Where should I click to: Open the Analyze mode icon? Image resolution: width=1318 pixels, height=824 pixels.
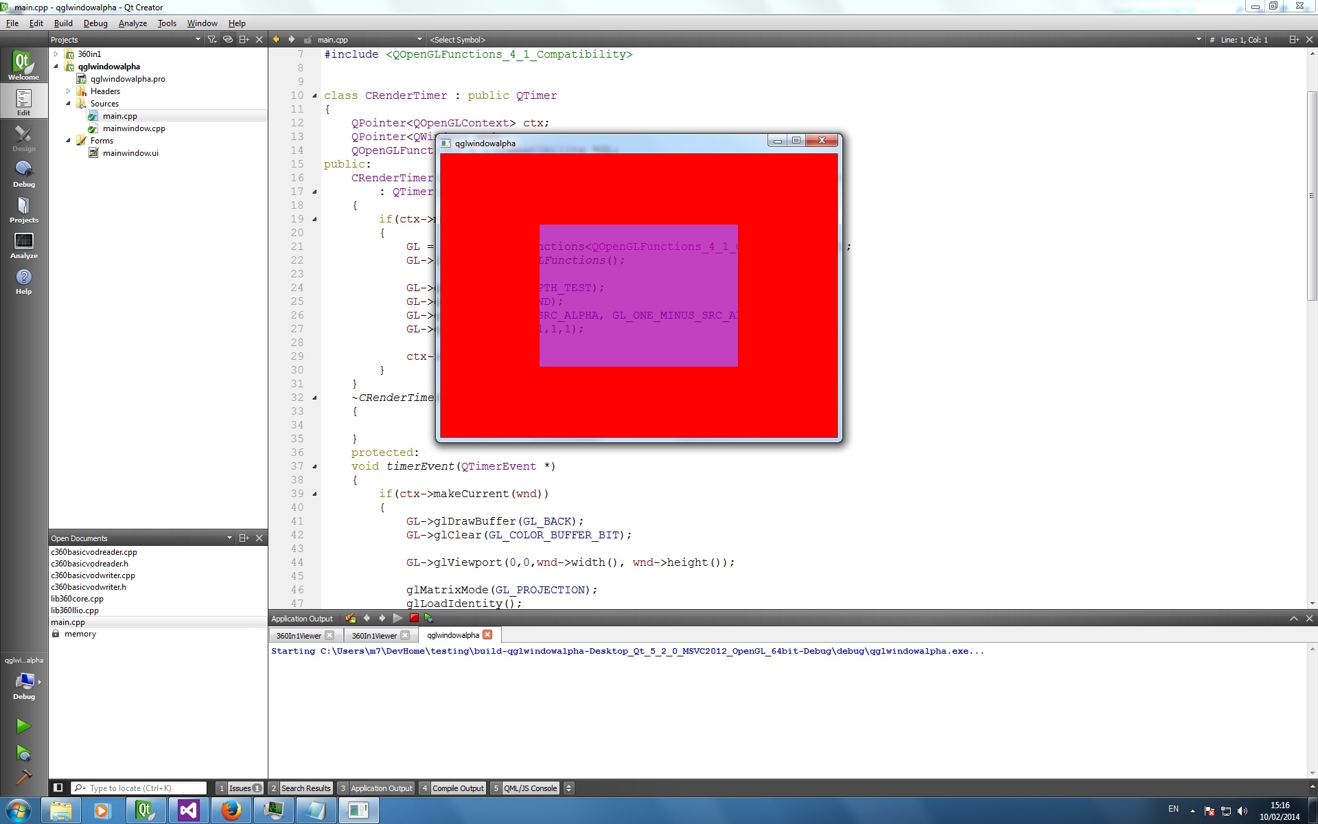click(23, 245)
